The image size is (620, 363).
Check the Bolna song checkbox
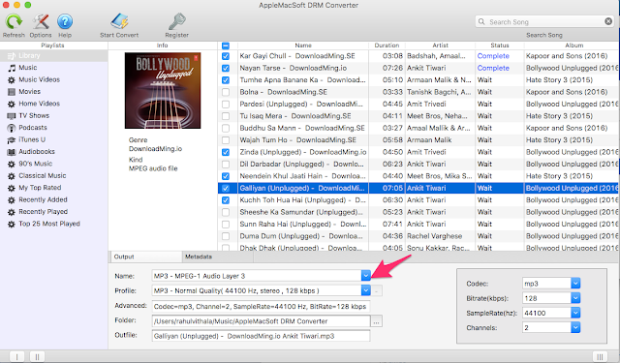(x=226, y=92)
